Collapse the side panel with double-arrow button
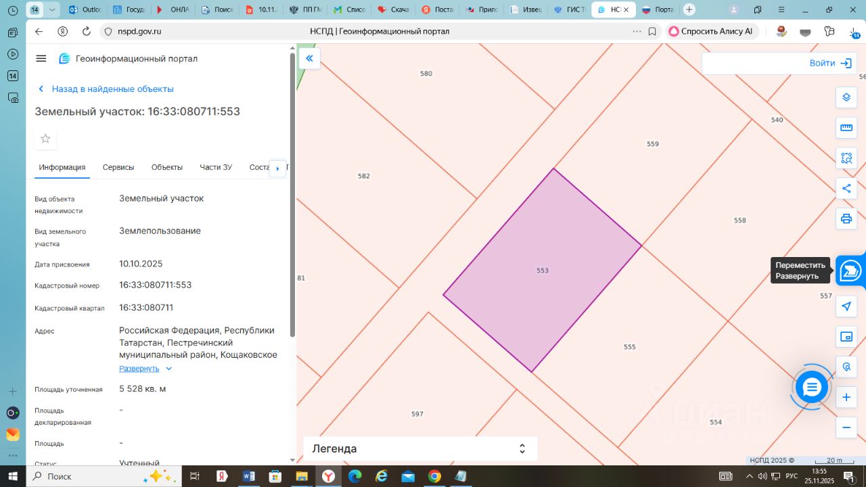The width and height of the screenshot is (866, 487). pyautogui.click(x=309, y=58)
